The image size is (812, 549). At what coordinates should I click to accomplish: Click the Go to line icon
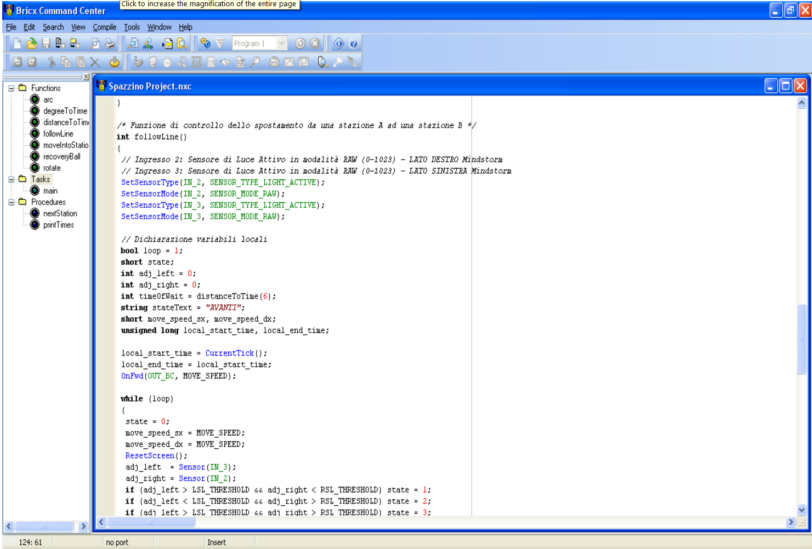167,43
